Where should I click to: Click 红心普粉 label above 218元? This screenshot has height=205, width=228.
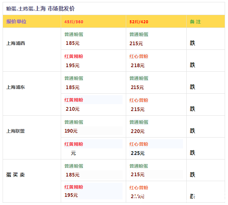tap(139, 56)
